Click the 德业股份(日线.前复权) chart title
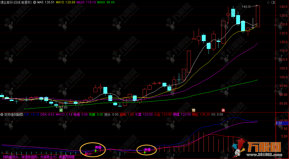289x159 pixels. click(16, 2)
